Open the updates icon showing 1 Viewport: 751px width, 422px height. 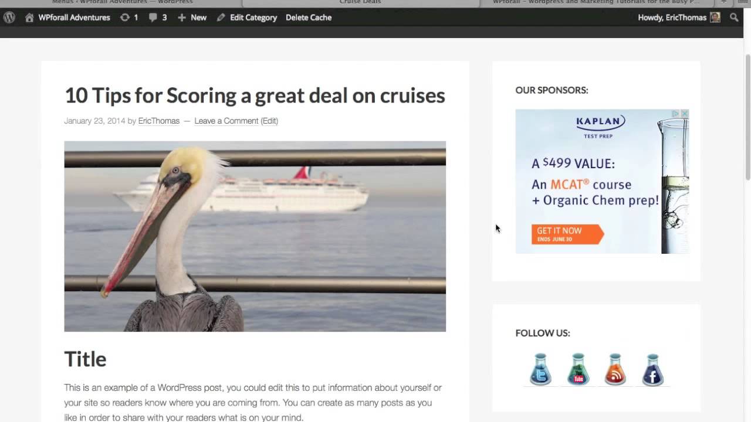coord(129,18)
